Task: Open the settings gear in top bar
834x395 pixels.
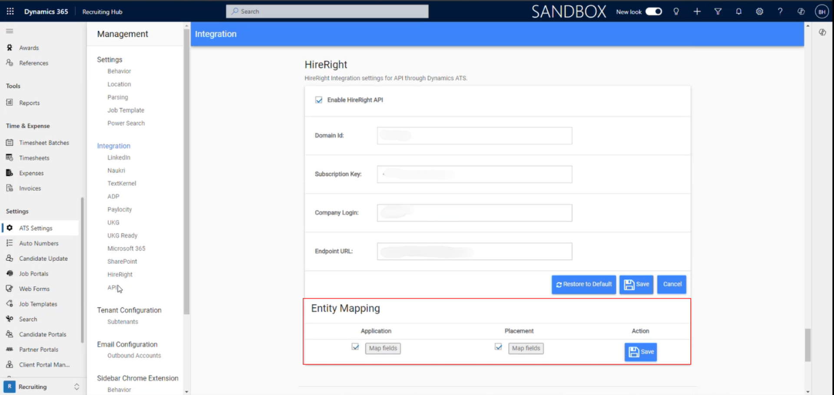Action: 759,12
